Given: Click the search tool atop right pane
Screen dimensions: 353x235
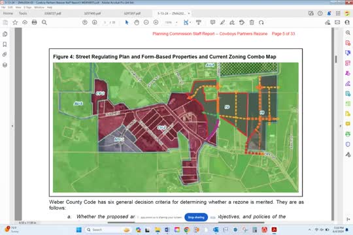Looking at the screenshot, I should (348, 33).
